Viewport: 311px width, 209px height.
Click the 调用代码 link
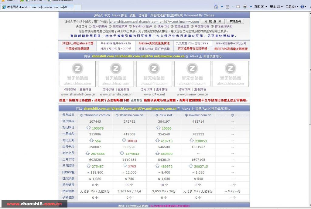tap(163, 26)
